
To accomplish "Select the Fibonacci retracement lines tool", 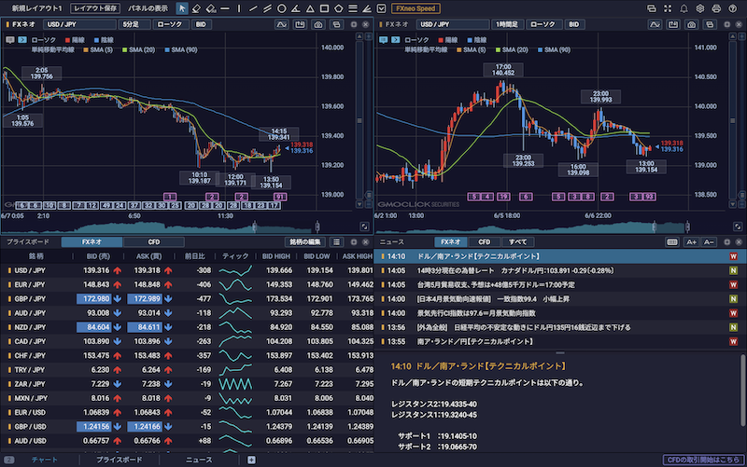I will [353, 8].
